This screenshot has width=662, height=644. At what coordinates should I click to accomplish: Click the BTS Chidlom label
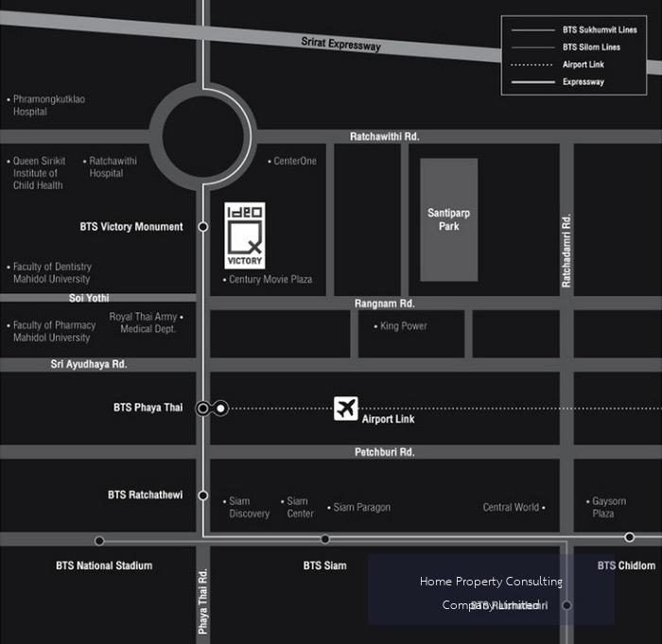tap(626, 566)
